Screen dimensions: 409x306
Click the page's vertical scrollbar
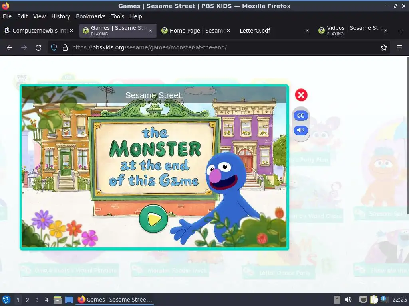coord(408,135)
